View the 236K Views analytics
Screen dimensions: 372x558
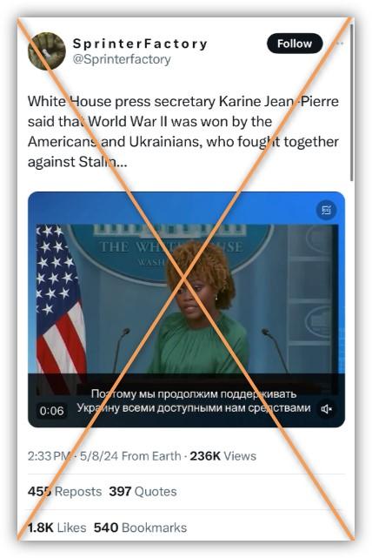click(223, 456)
